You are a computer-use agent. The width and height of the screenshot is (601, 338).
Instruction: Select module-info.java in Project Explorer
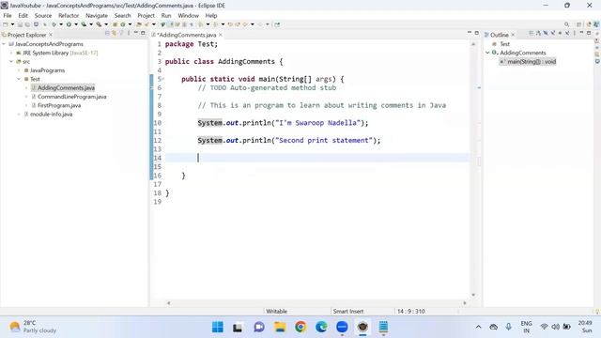pyautogui.click(x=51, y=115)
